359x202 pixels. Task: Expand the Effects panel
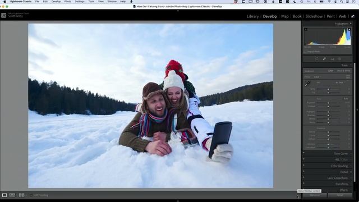tap(343, 190)
